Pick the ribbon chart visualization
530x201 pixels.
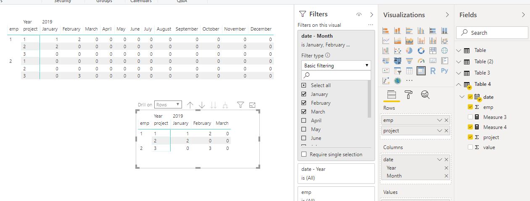point(444,41)
